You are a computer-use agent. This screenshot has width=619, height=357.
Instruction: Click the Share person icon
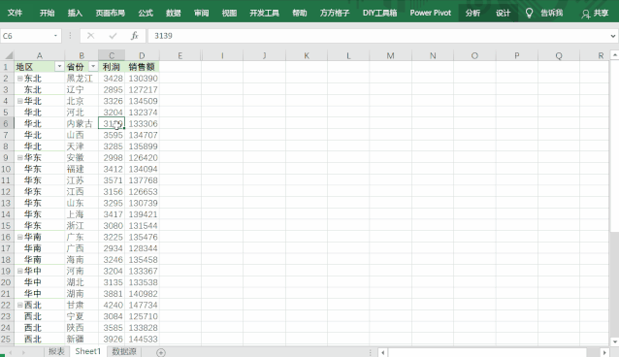click(x=585, y=14)
